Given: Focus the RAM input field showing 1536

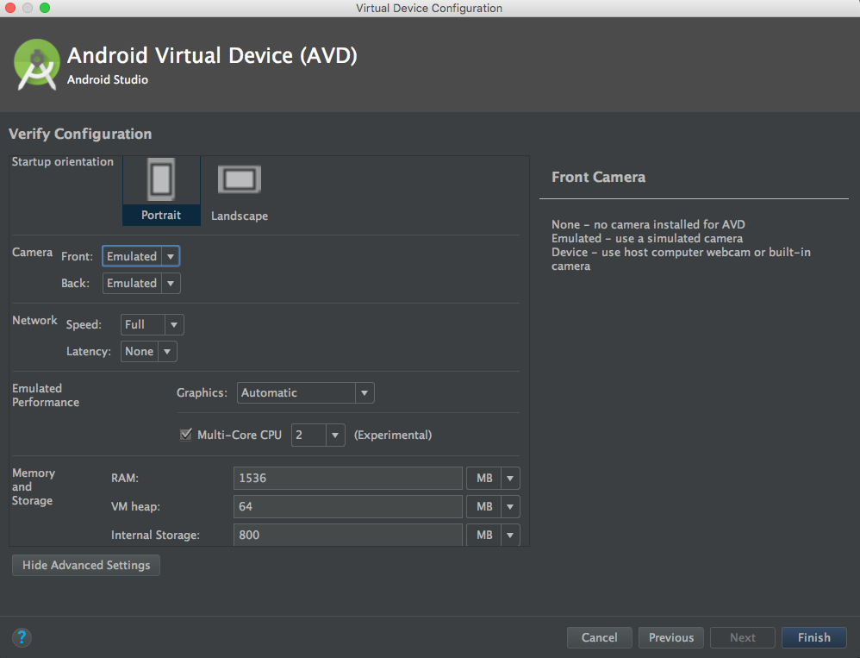Looking at the screenshot, I should tap(348, 478).
